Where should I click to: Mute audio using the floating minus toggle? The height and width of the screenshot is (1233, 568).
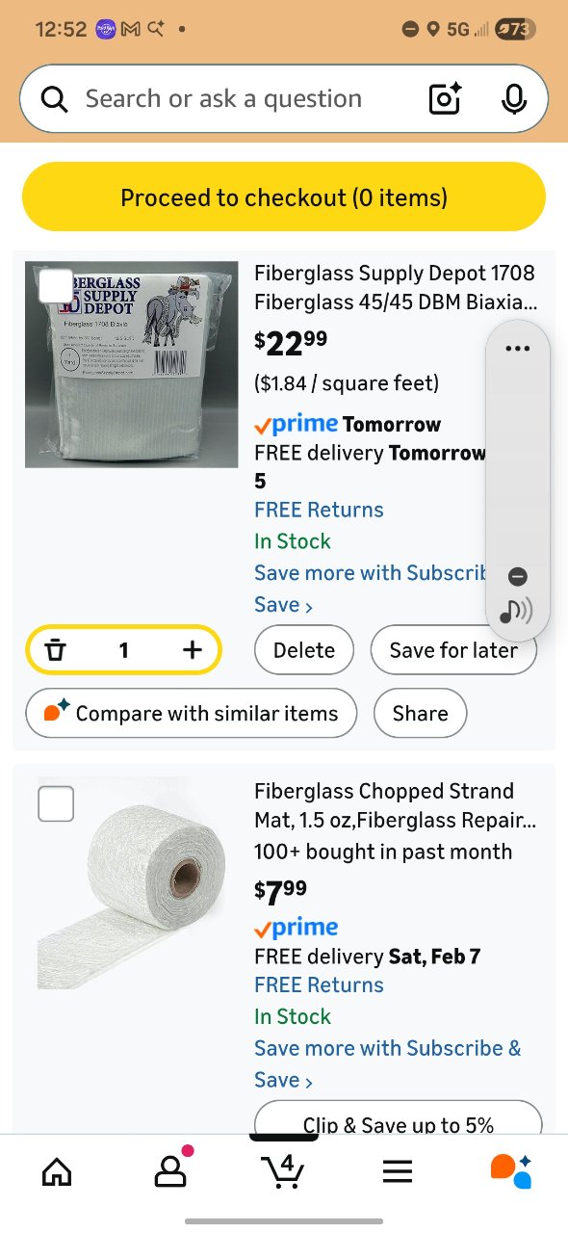click(x=518, y=576)
